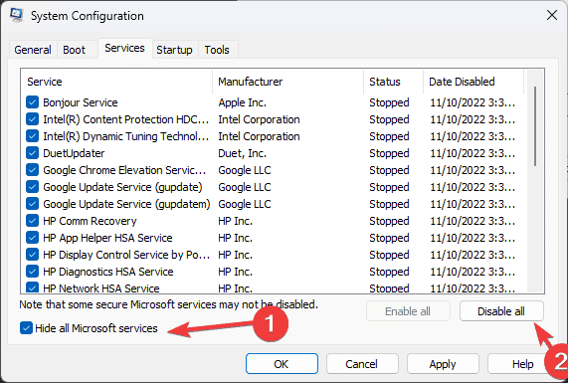The height and width of the screenshot is (383, 568).
Task: Switch to the General tab
Action: (33, 50)
